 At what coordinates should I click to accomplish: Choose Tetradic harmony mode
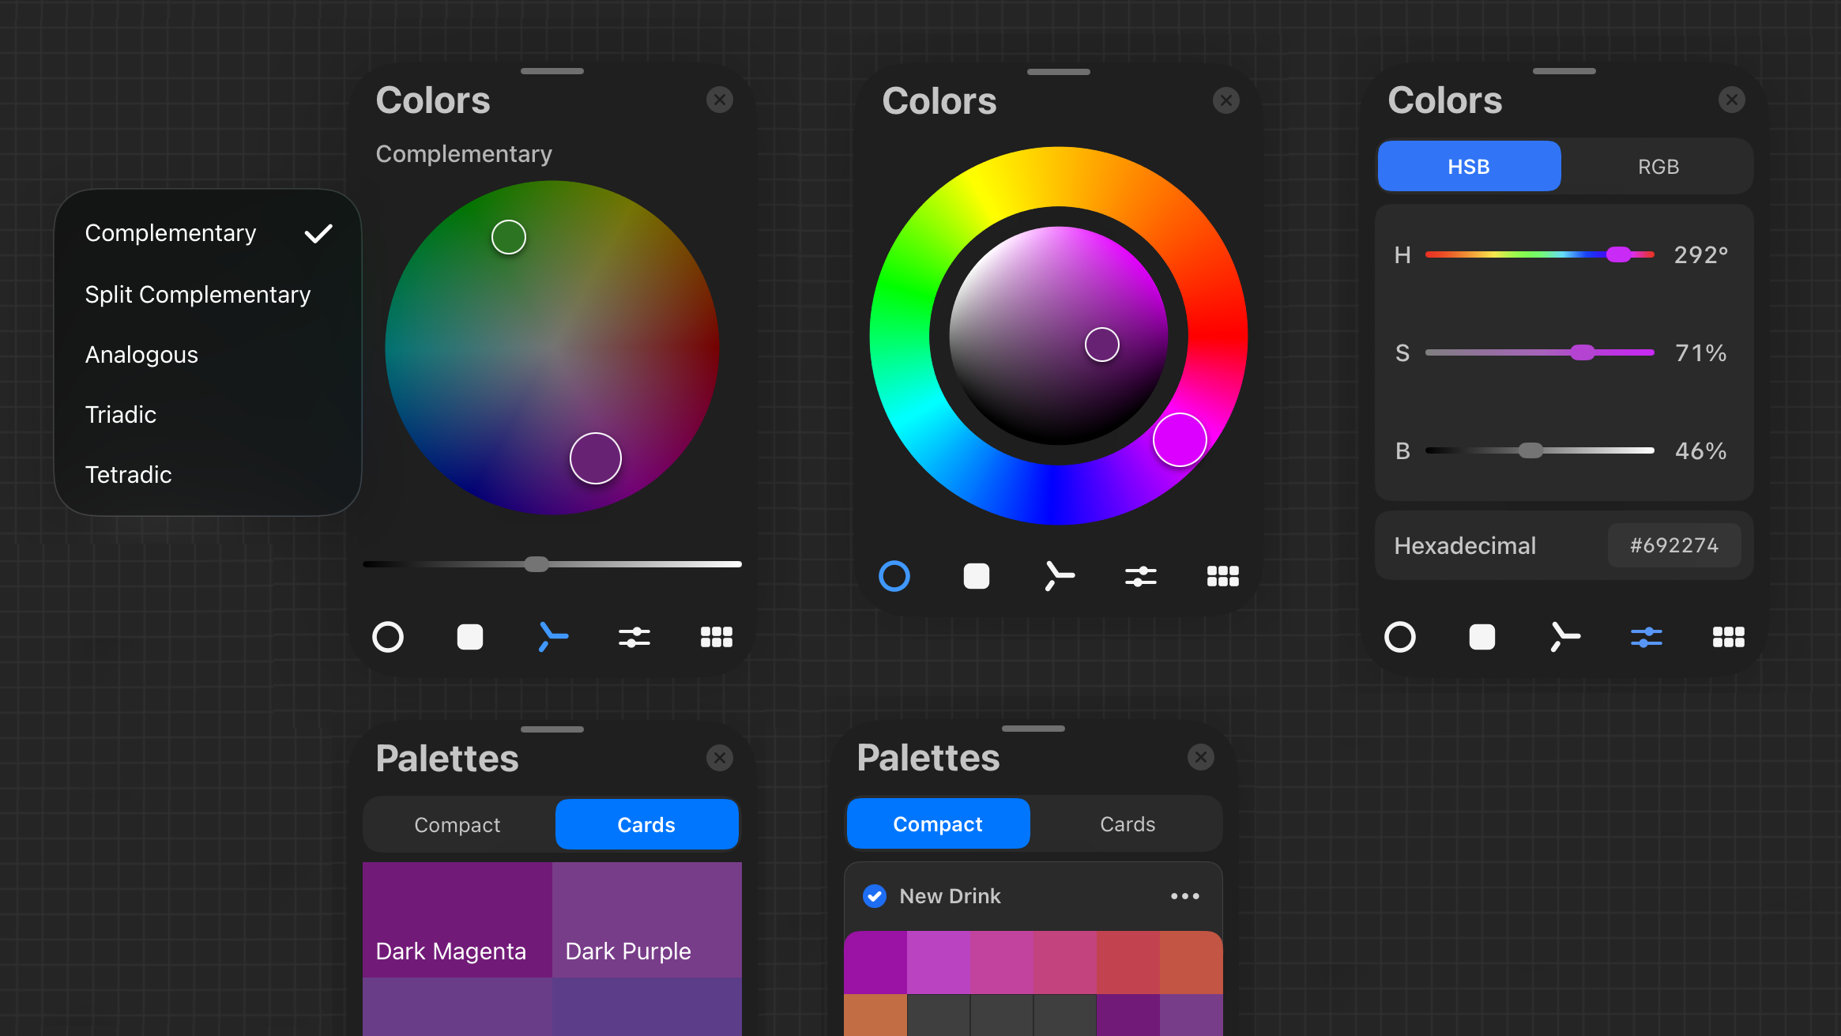[x=208, y=474]
